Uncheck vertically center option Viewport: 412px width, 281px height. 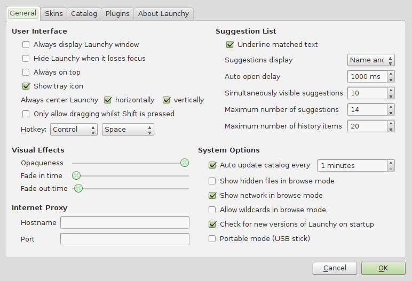(167, 100)
